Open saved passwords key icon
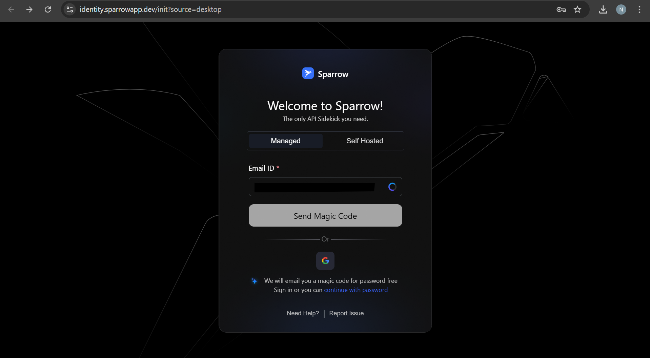This screenshot has height=358, width=650. [561, 9]
